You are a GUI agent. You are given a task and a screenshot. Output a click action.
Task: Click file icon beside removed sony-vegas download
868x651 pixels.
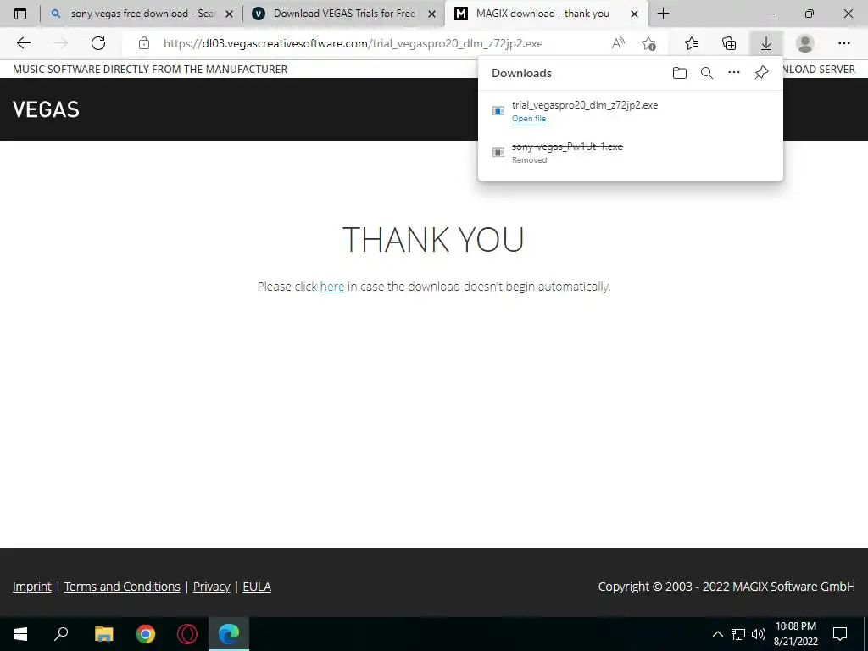(498, 153)
